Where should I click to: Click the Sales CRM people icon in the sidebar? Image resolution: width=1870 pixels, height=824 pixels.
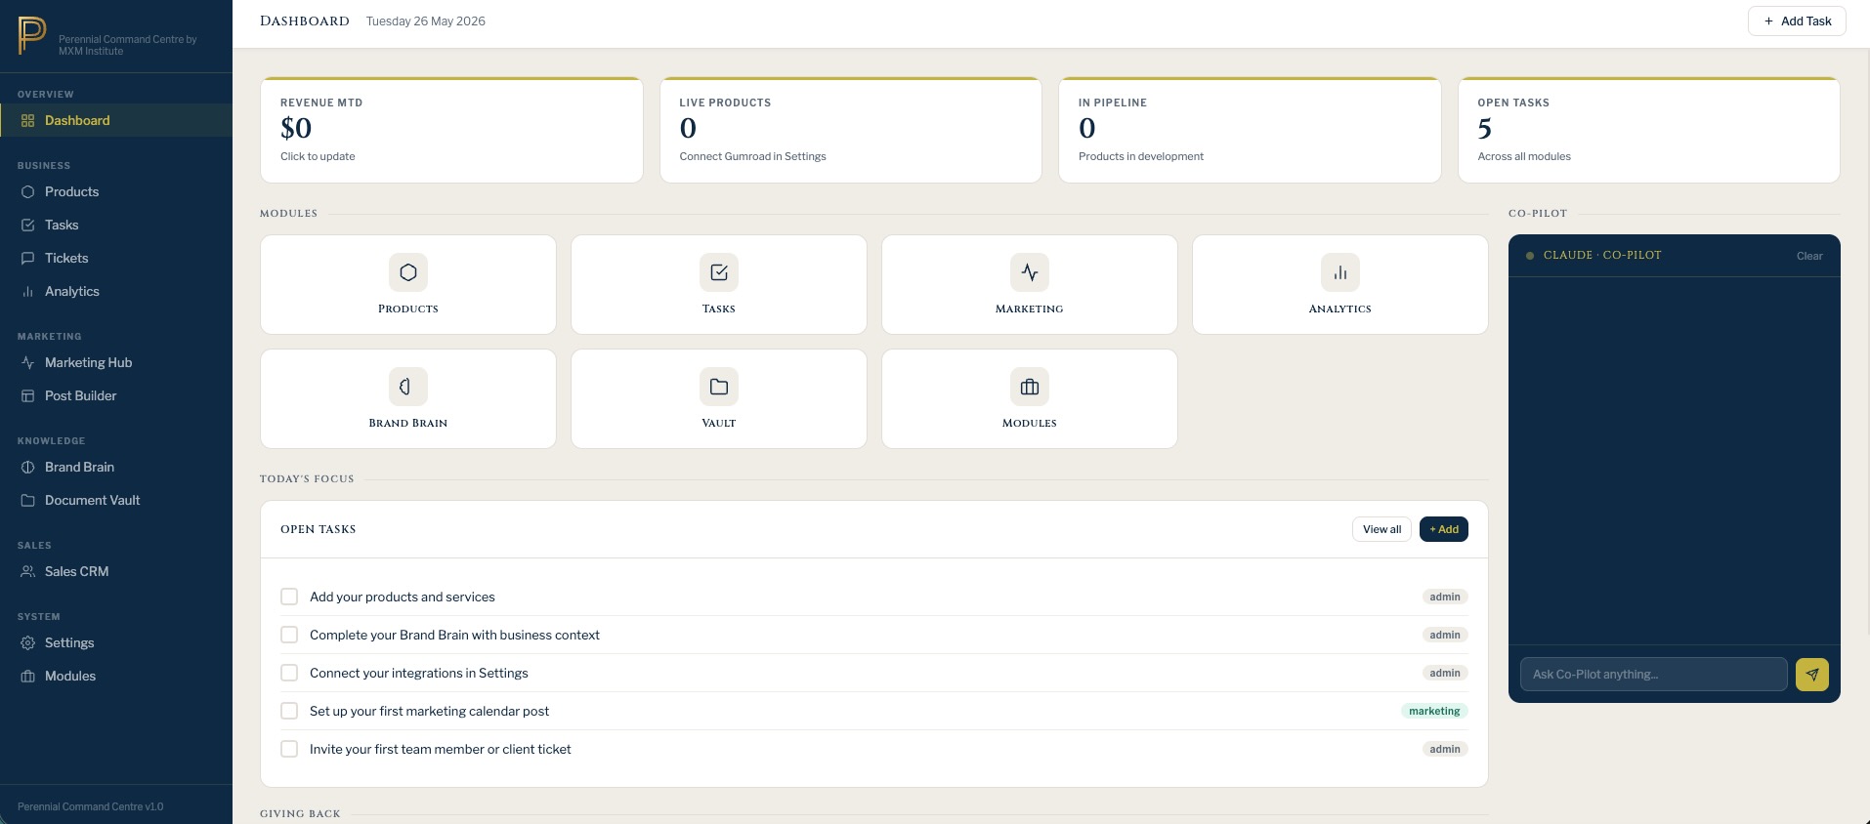click(27, 571)
